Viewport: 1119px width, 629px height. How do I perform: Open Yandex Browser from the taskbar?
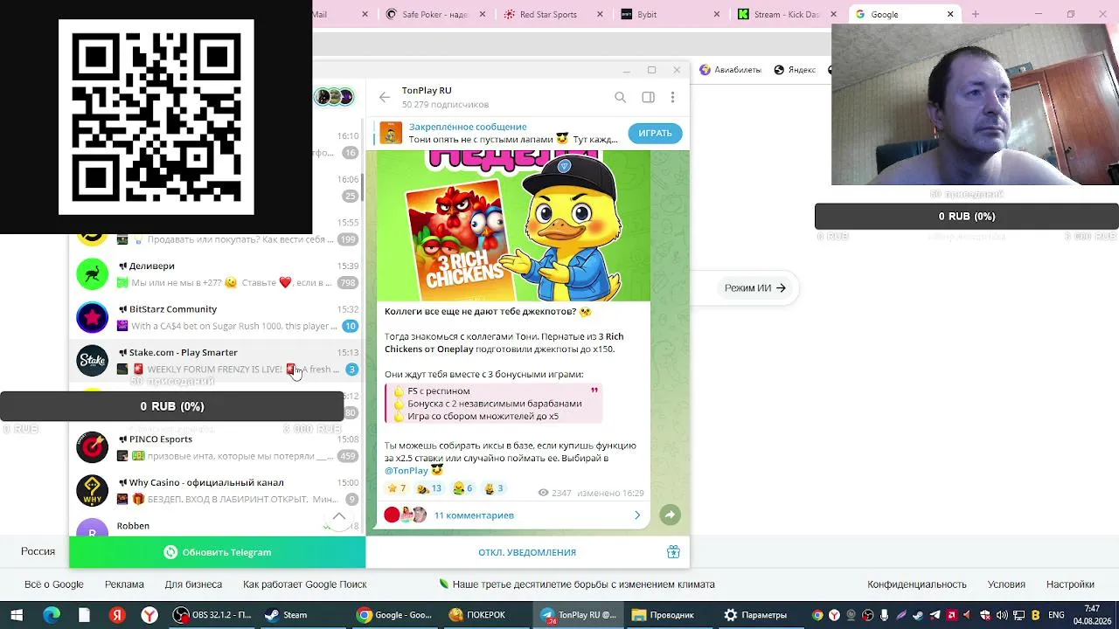149,615
